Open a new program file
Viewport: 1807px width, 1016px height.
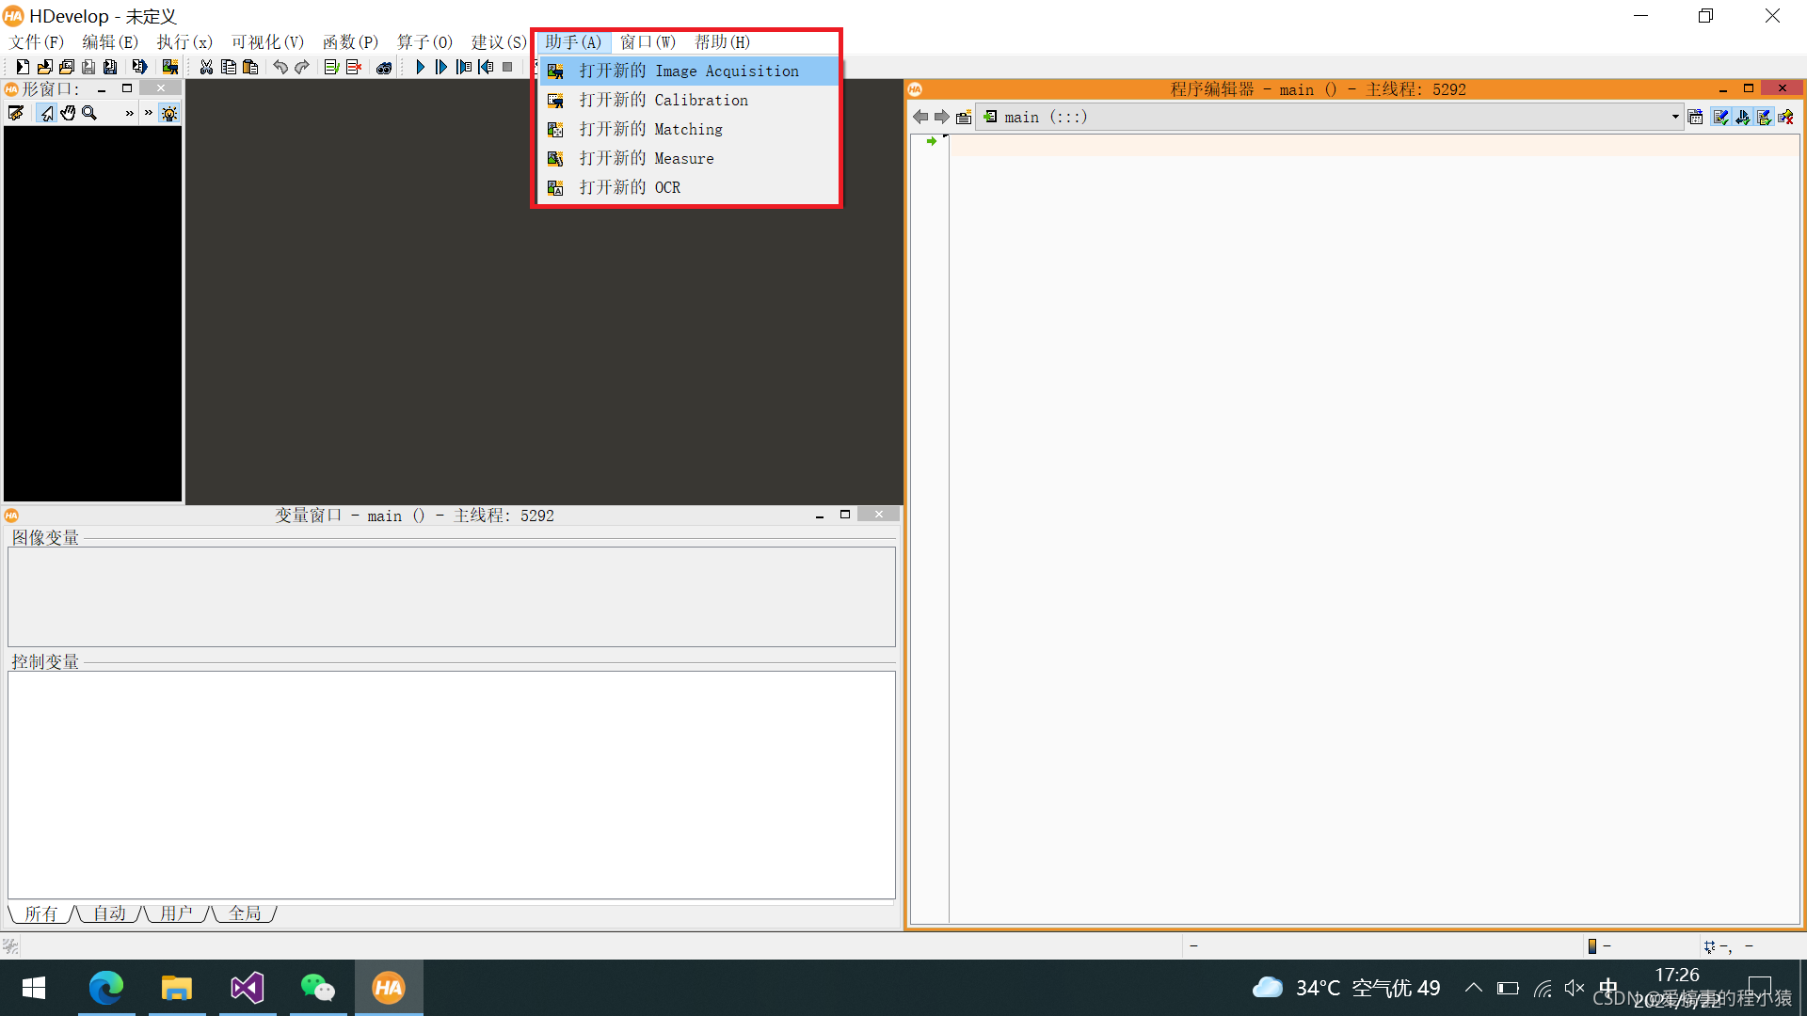[22, 67]
